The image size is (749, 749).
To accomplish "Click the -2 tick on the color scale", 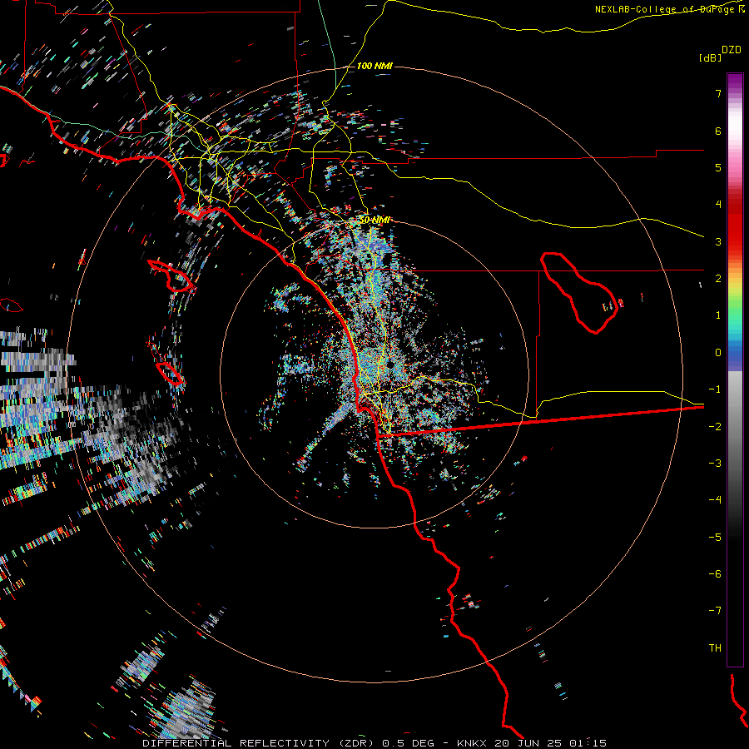I will coord(715,427).
